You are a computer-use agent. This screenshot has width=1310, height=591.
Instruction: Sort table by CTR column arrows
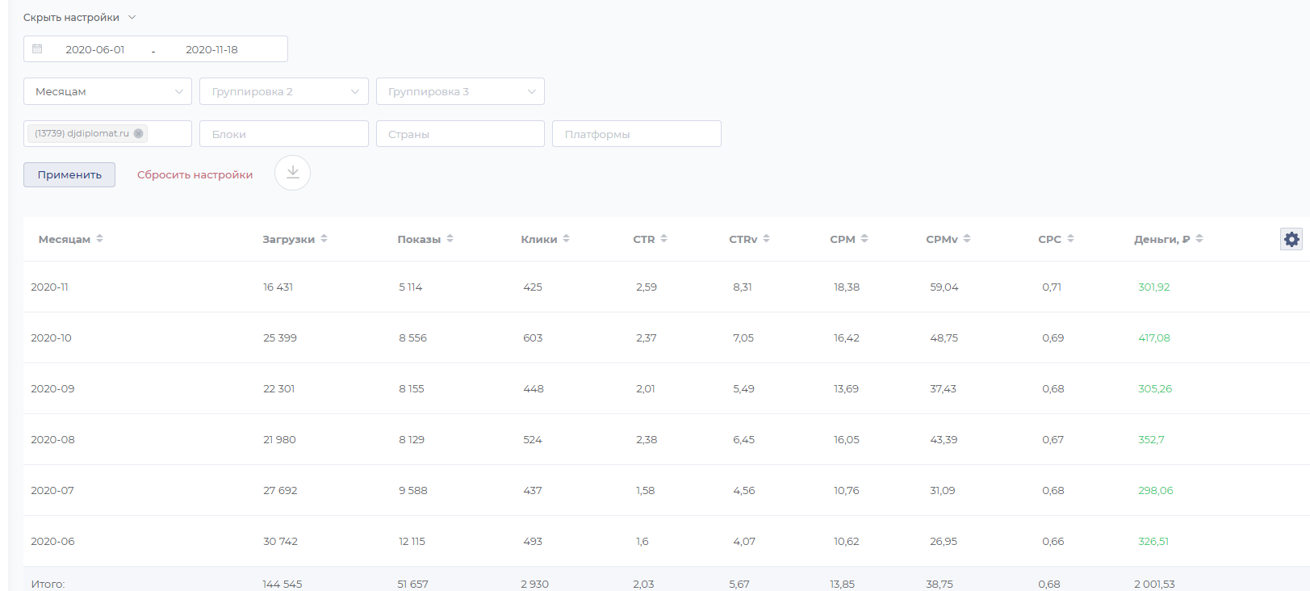(664, 239)
